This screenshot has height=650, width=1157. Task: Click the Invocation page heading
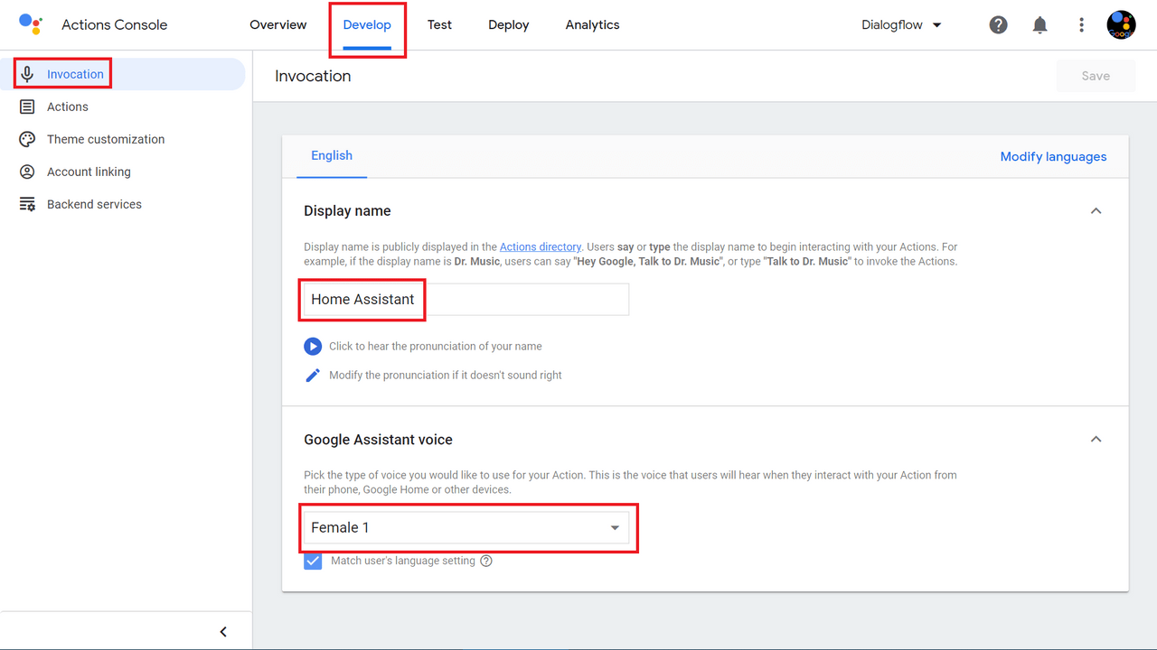click(313, 76)
